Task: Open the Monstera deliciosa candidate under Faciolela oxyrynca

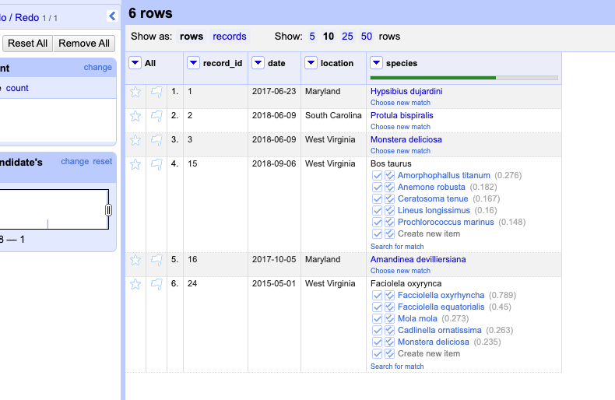Action: coord(433,342)
